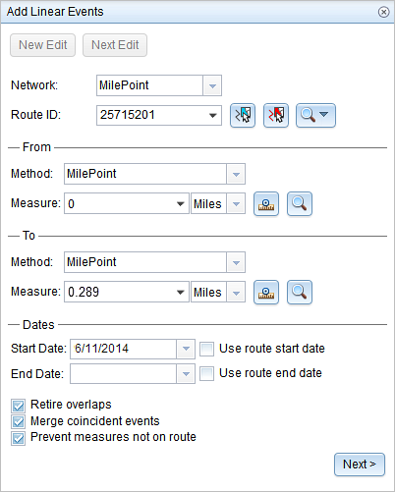Zoom to the To measure magnifier
This screenshot has width=395, height=492.
(x=300, y=293)
